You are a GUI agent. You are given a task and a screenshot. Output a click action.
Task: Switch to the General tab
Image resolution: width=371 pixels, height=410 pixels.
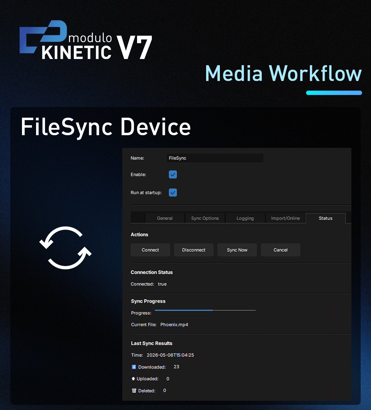165,218
